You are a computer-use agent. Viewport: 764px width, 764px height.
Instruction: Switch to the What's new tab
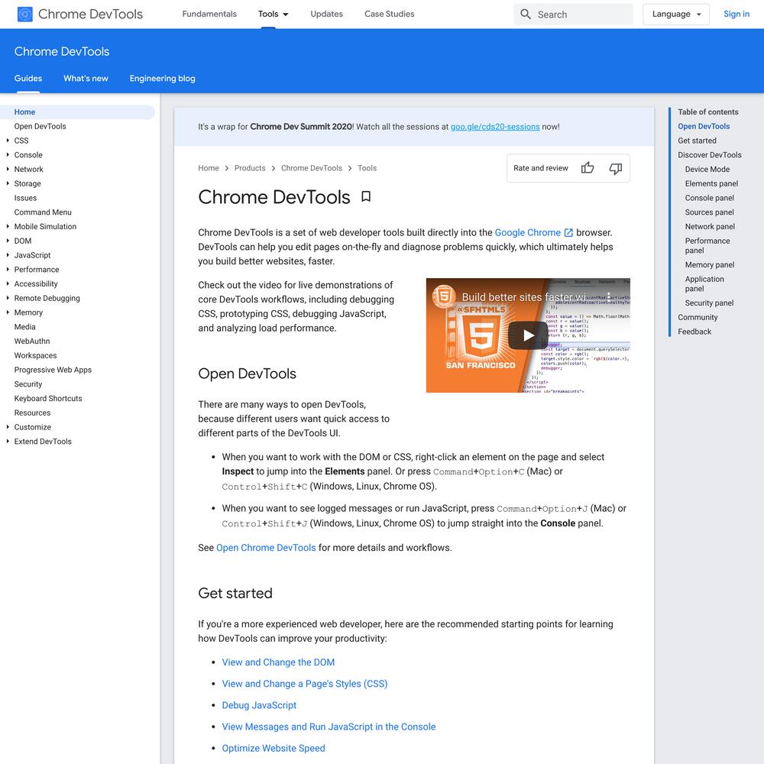point(86,79)
